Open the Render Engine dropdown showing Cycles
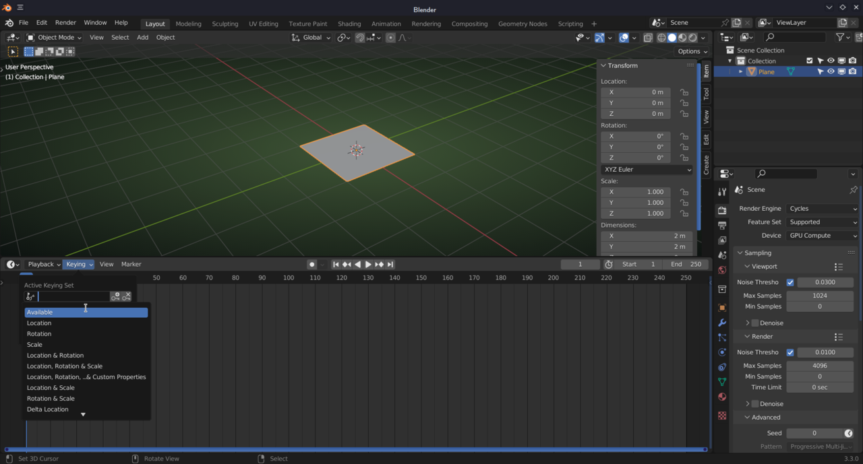 point(822,208)
